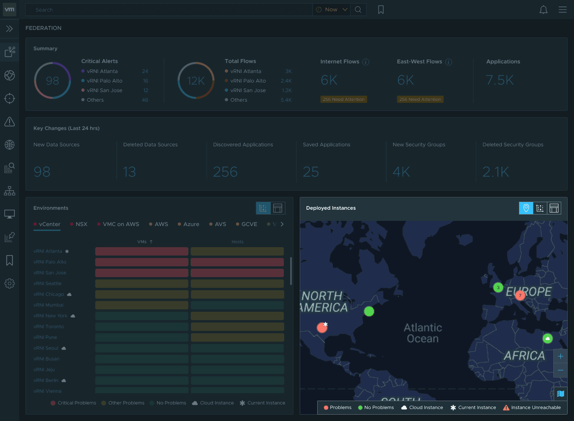Click the New Security Groups value 4K
The height and width of the screenshot is (421, 574).
point(401,172)
